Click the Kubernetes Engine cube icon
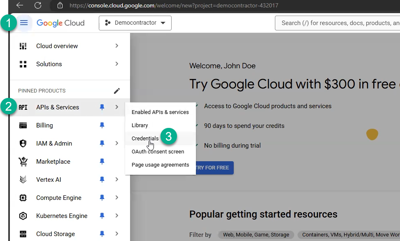Viewport: 400px width, 241px height. coord(23,216)
